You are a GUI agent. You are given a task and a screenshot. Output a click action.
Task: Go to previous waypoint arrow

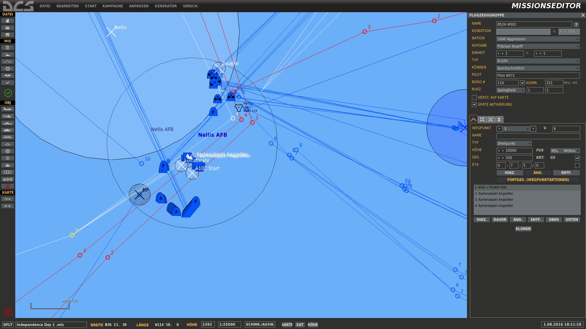pos(500,129)
